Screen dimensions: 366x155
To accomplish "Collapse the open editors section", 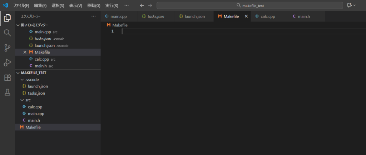I will (x=18, y=25).
